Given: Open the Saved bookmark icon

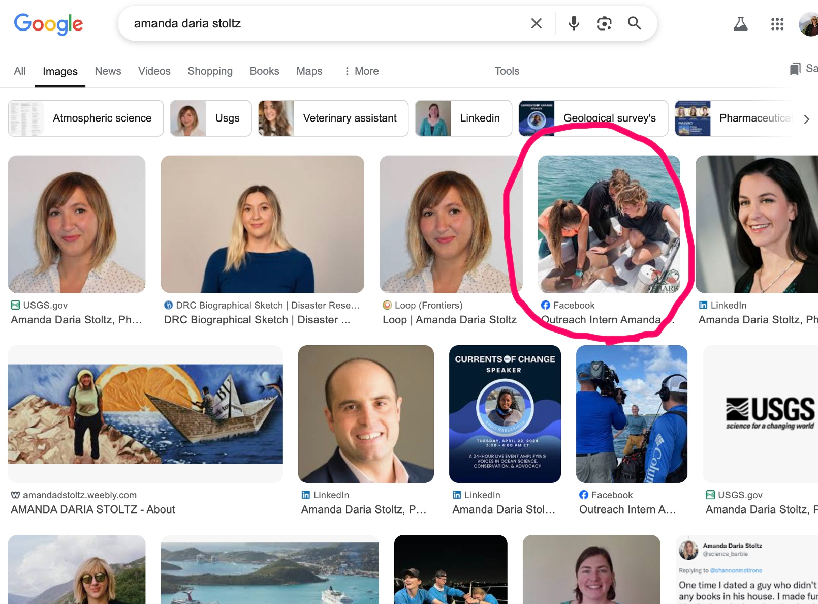Looking at the screenshot, I should (795, 69).
